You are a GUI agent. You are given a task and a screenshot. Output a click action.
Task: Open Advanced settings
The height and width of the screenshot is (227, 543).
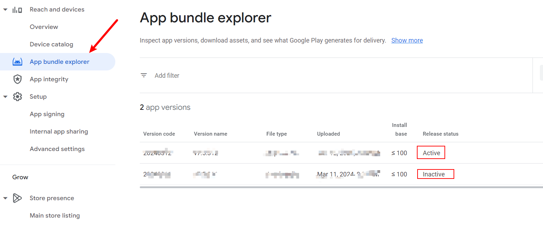(x=57, y=149)
